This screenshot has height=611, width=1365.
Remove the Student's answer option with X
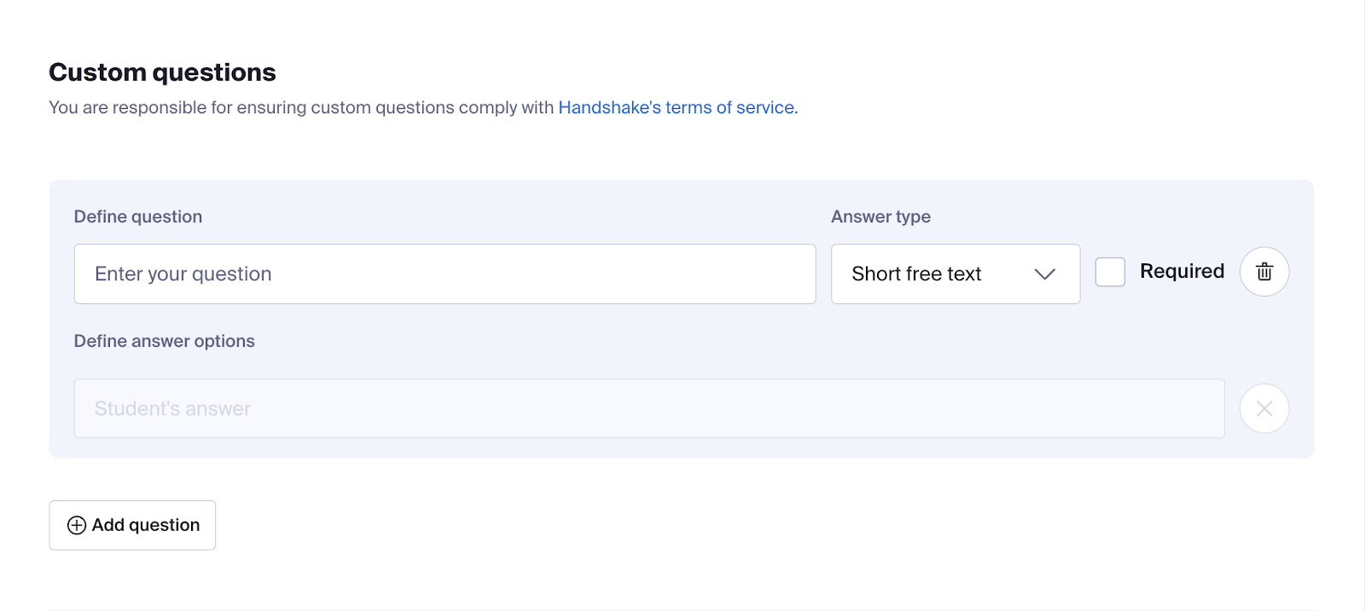pyautogui.click(x=1264, y=409)
